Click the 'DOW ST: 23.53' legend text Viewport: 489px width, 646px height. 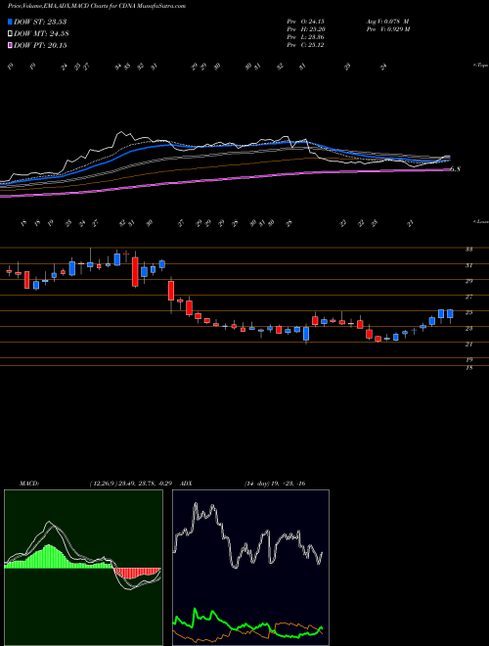coord(40,22)
